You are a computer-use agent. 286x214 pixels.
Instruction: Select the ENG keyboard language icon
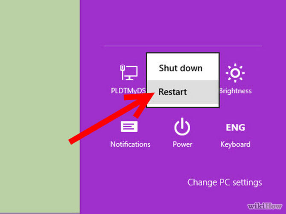click(236, 127)
